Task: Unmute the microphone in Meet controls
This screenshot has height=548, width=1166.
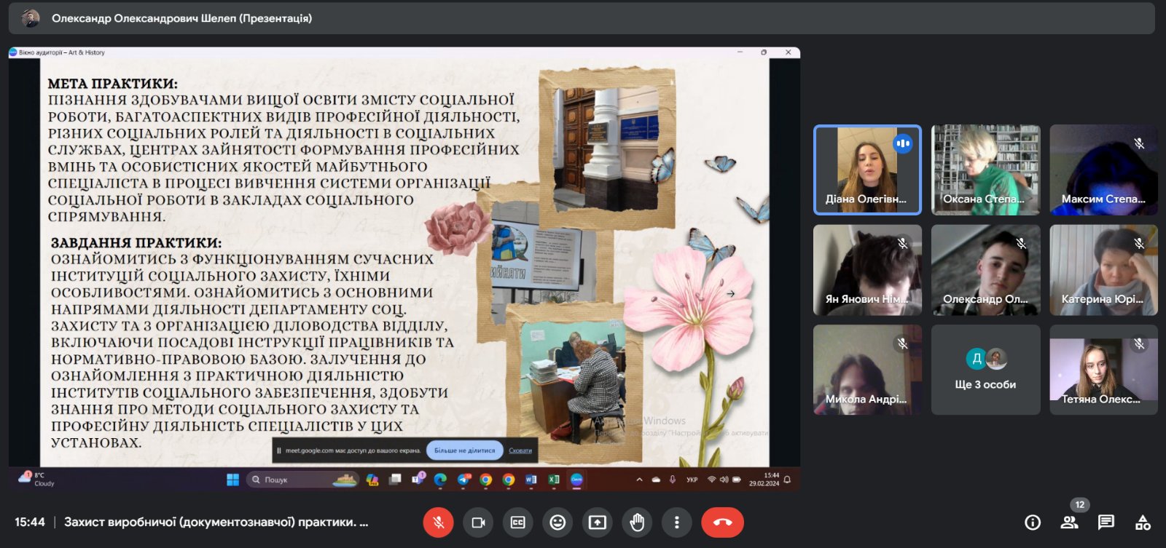Action: [x=438, y=522]
